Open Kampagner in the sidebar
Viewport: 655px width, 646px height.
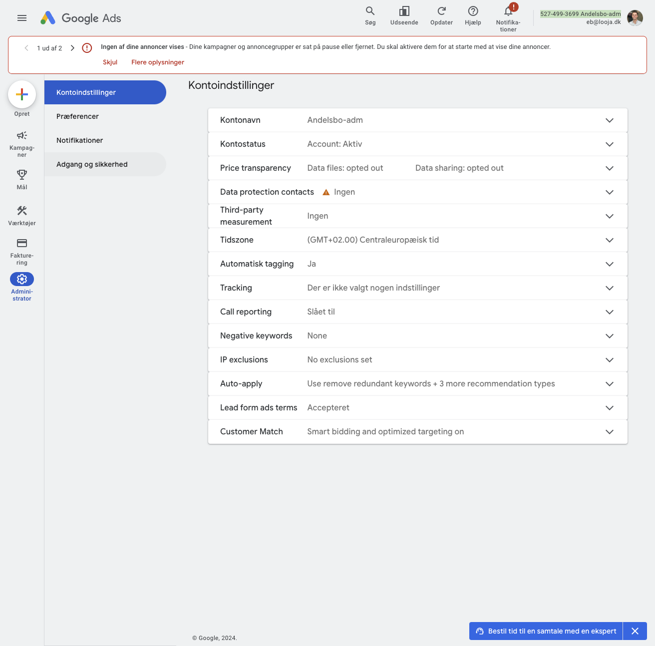[x=22, y=144]
